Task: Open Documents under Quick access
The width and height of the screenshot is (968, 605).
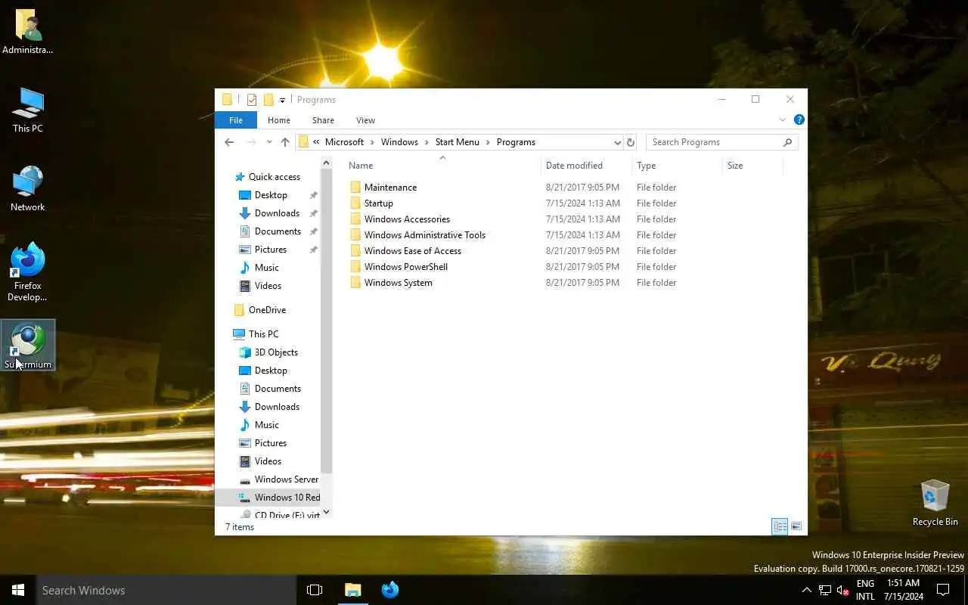Action: 278,231
